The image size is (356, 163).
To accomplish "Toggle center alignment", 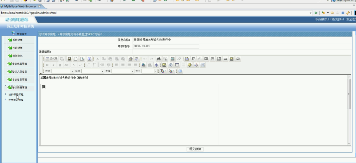I will coord(123,65).
